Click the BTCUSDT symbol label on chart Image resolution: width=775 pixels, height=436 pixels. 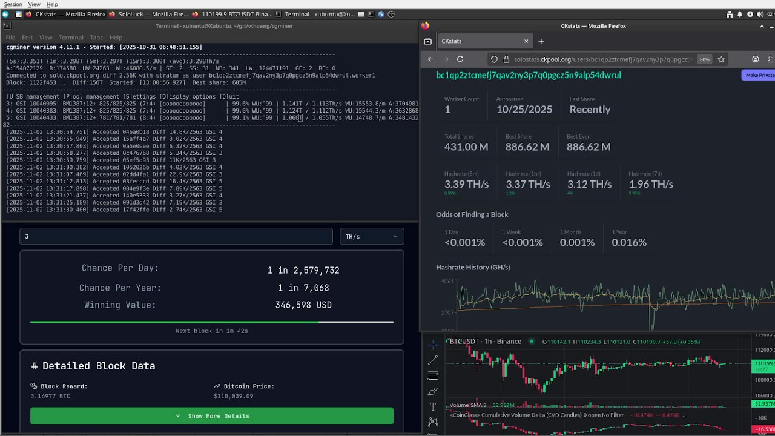pos(464,342)
